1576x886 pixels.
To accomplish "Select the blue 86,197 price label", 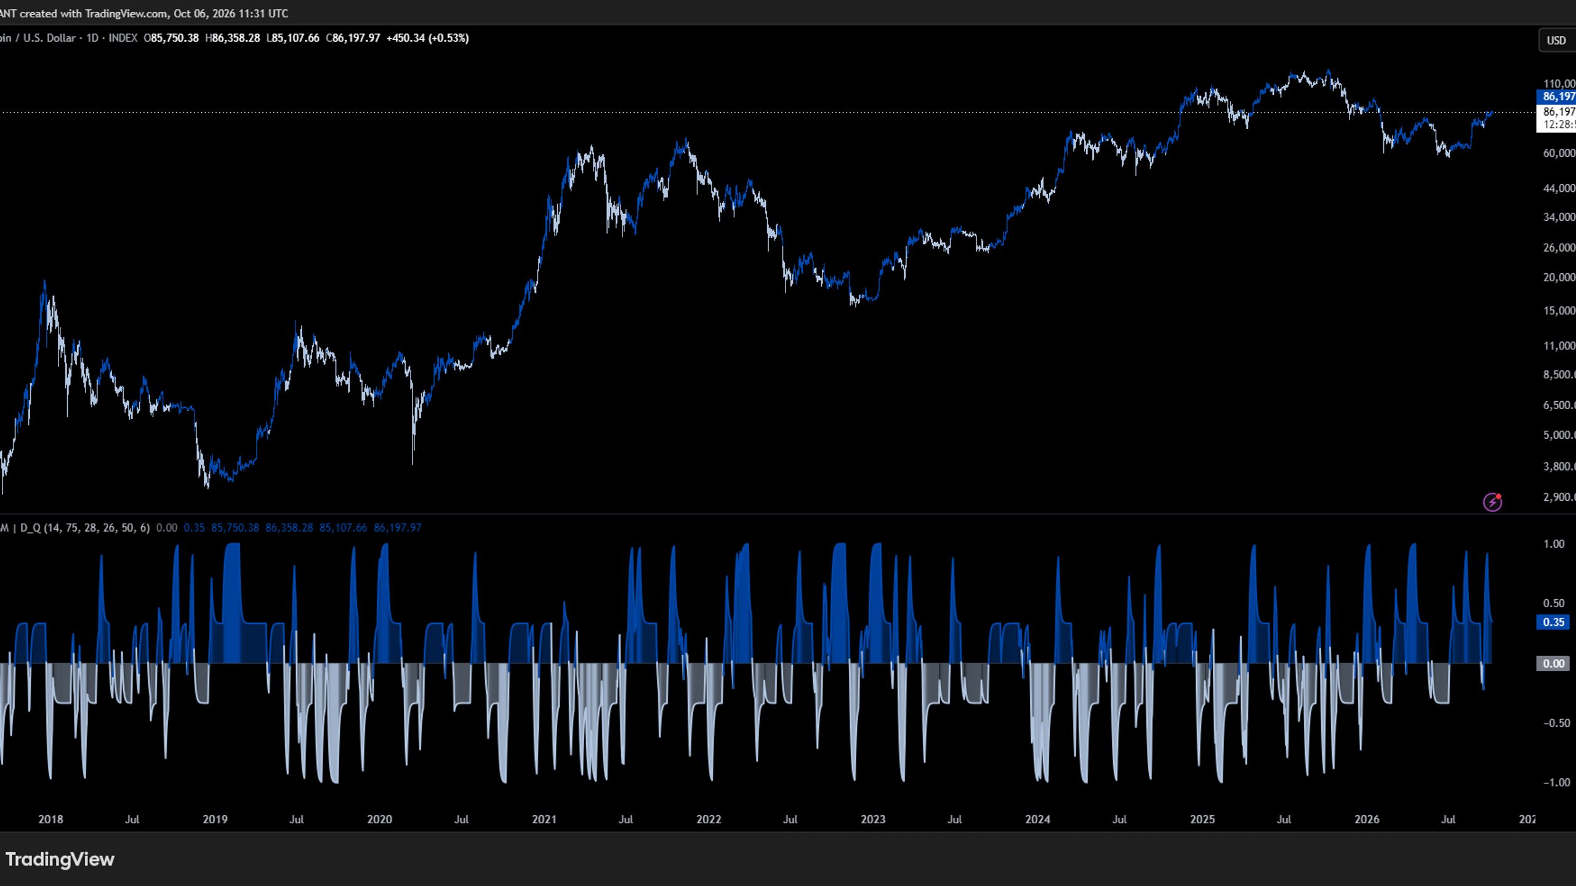I will point(1558,97).
